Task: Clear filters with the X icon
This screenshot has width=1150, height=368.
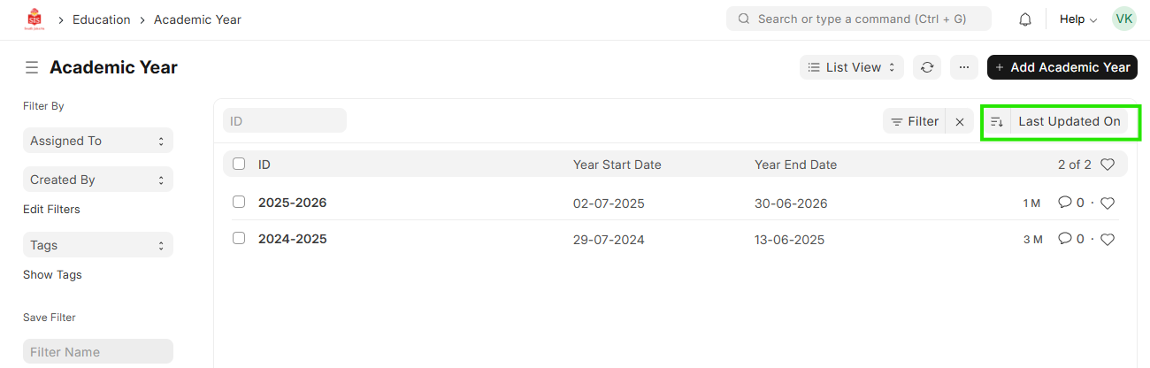Action: [x=960, y=121]
